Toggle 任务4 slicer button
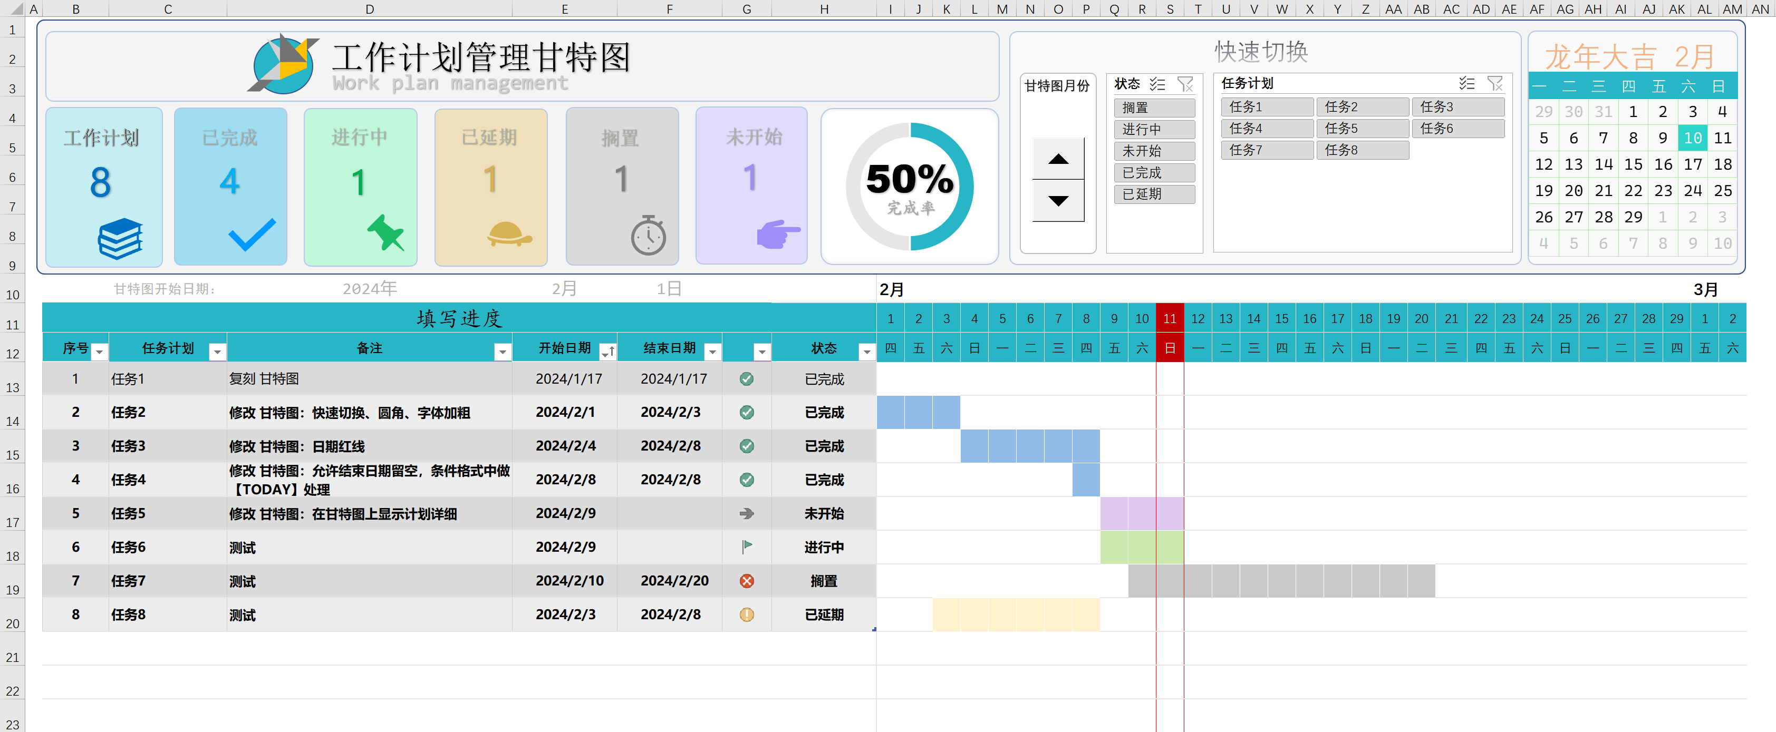 (x=1267, y=128)
